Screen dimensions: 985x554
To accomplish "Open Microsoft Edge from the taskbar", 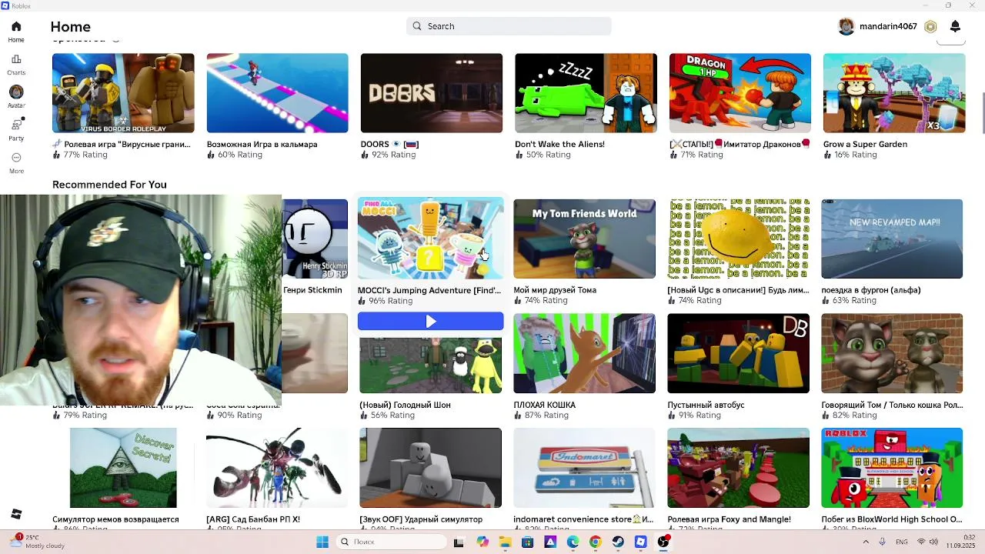I will [x=573, y=542].
